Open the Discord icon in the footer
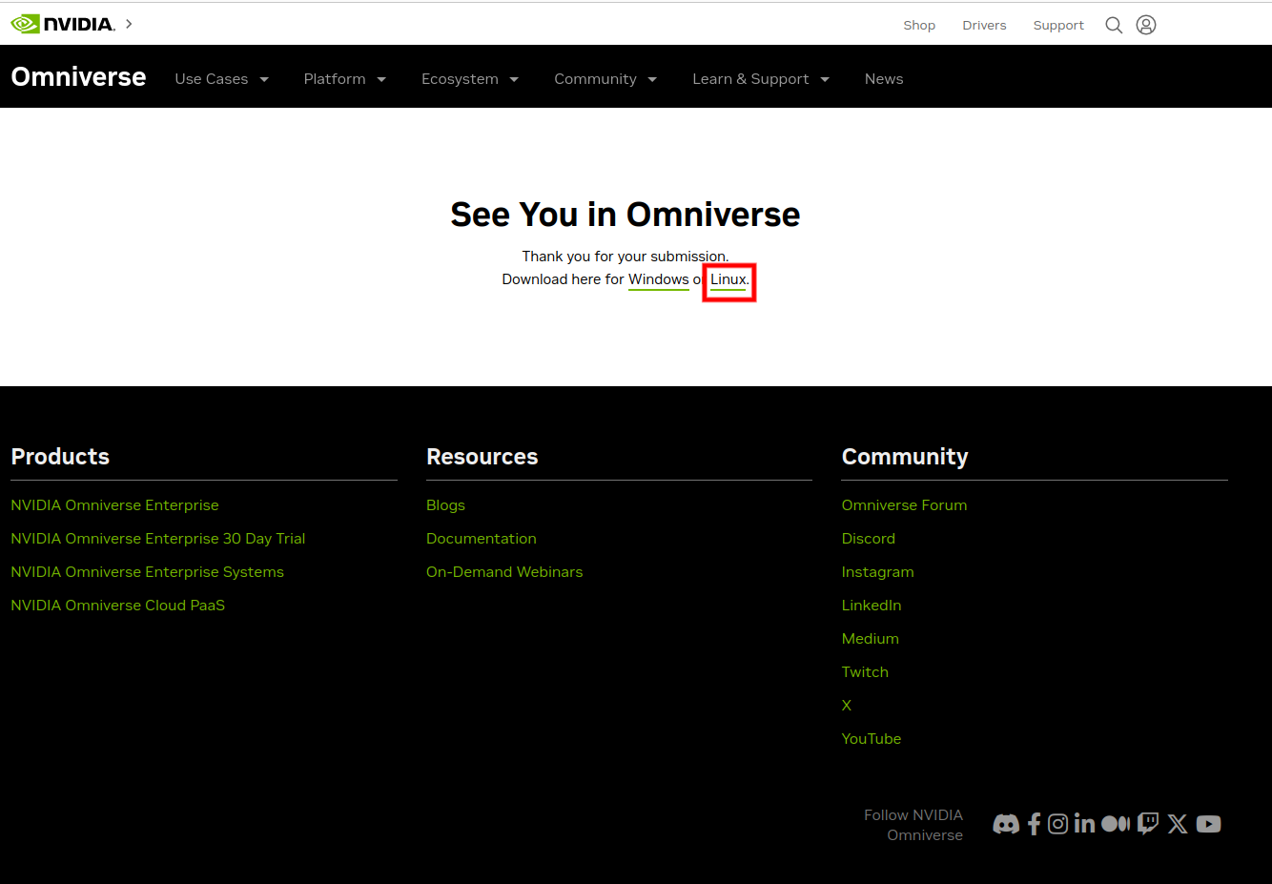The width and height of the screenshot is (1272, 884). click(x=1006, y=824)
